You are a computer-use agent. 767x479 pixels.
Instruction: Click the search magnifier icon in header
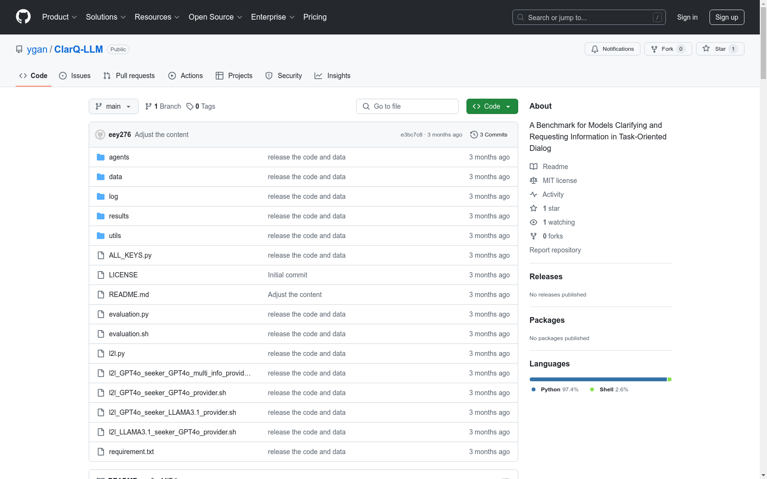coord(521,17)
